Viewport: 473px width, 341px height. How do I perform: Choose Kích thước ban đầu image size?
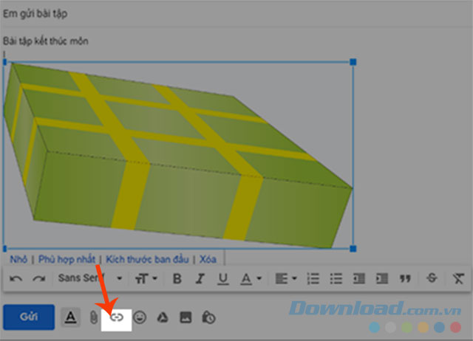[x=148, y=259]
